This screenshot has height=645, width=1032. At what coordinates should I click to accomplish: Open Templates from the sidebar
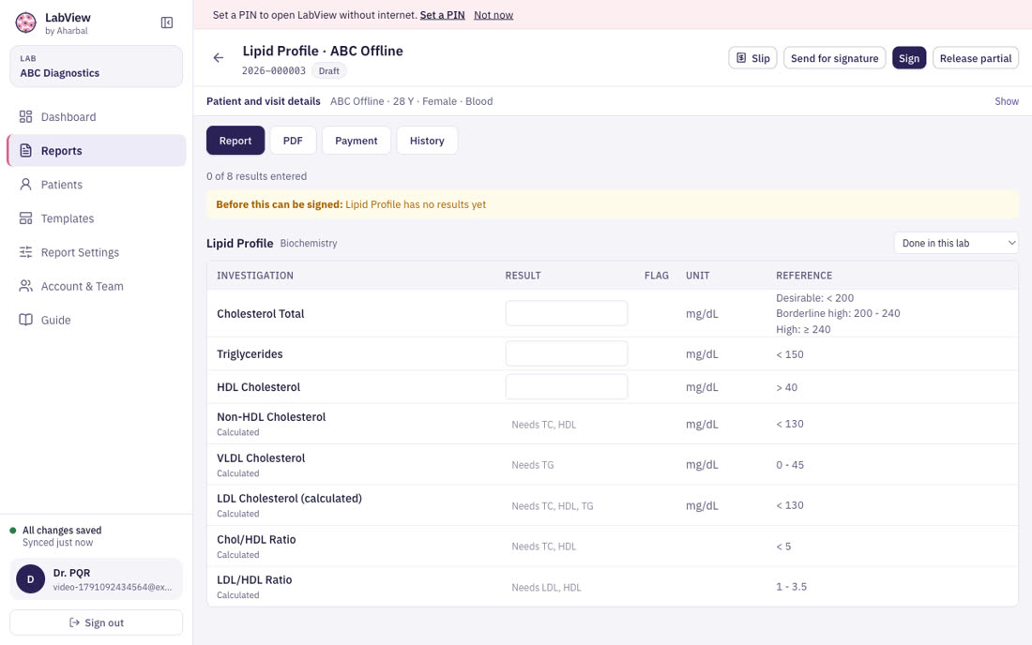[x=97, y=218]
